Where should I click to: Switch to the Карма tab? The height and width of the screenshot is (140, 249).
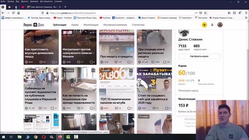click(75, 25)
